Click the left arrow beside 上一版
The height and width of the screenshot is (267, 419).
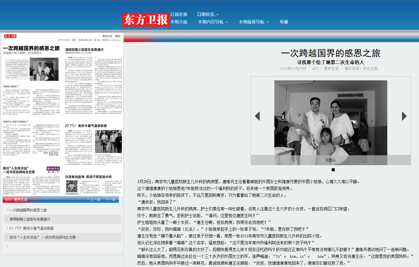tap(88, 199)
